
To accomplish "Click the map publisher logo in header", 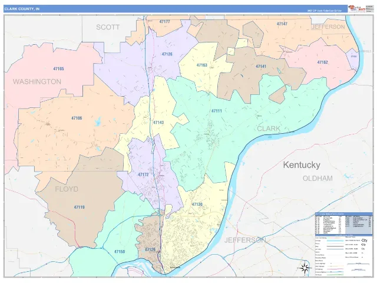I will 356,9.
